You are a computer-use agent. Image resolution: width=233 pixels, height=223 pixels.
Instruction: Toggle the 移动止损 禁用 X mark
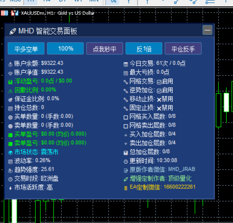click(159, 100)
